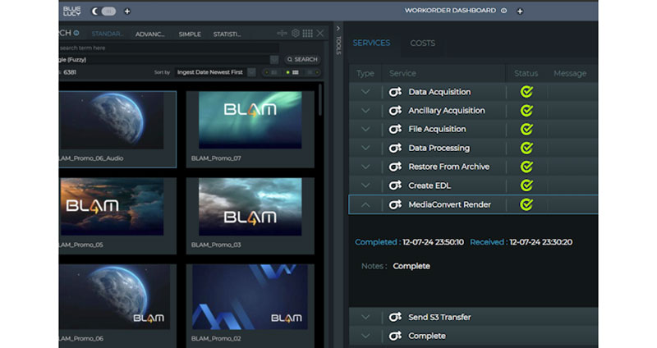Screen dimensions: 657x348
Task: Close the search panel with the X icon
Action: [x=320, y=34]
